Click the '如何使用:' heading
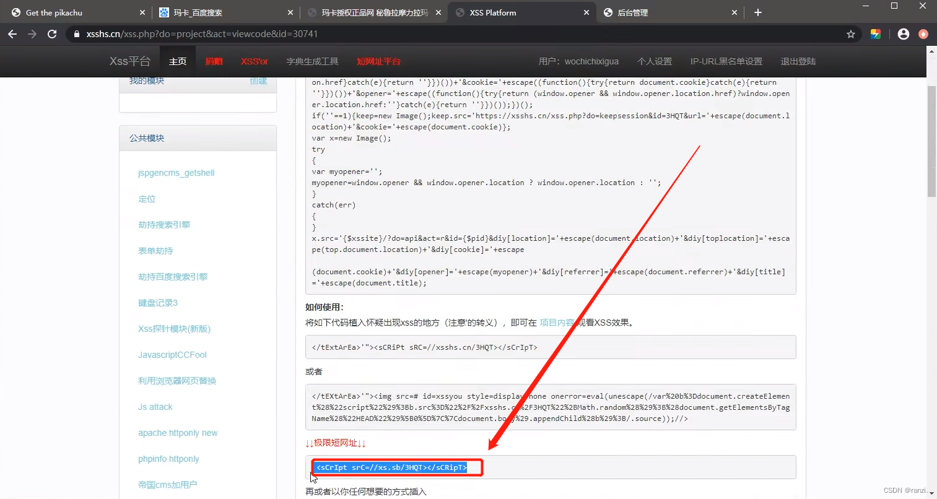The width and height of the screenshot is (937, 499). 325,307
